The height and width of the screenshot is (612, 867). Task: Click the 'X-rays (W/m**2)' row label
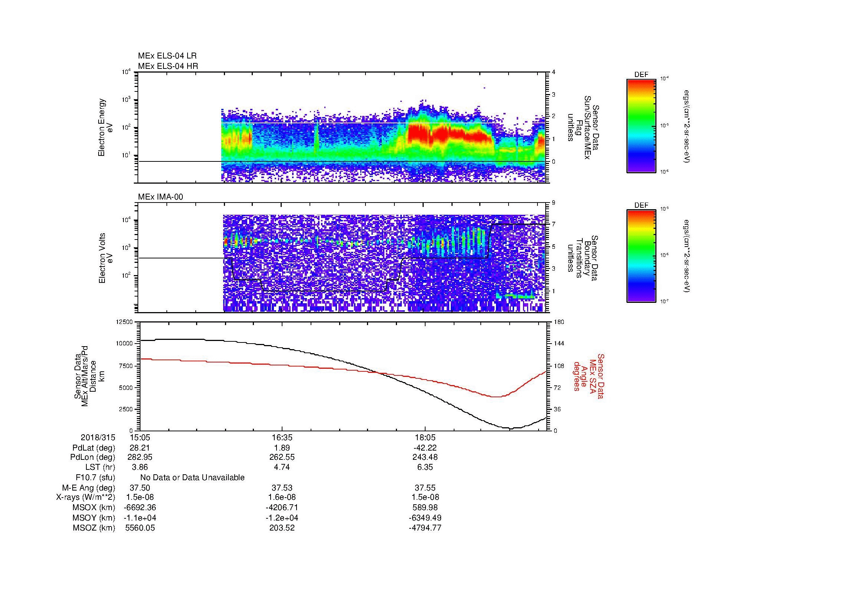tap(85, 497)
